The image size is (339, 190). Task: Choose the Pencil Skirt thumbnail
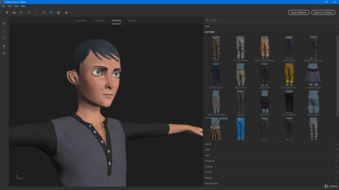pyautogui.click(x=265, y=102)
